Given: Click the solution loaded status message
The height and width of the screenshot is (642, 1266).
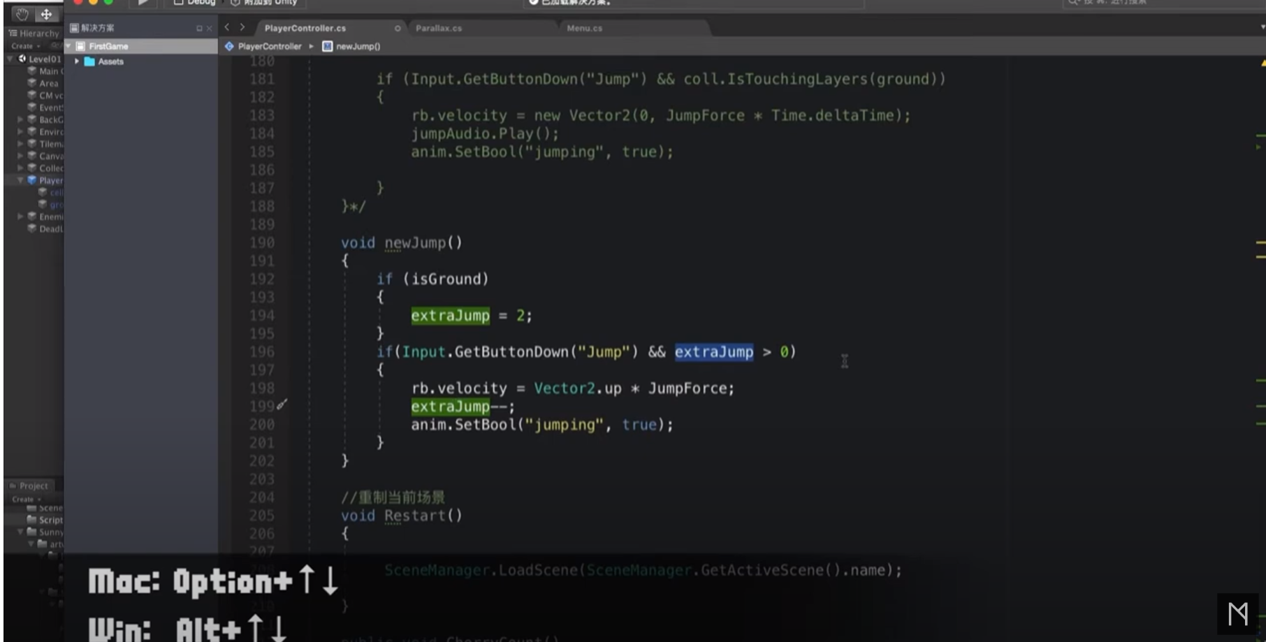Looking at the screenshot, I should (x=570, y=3).
